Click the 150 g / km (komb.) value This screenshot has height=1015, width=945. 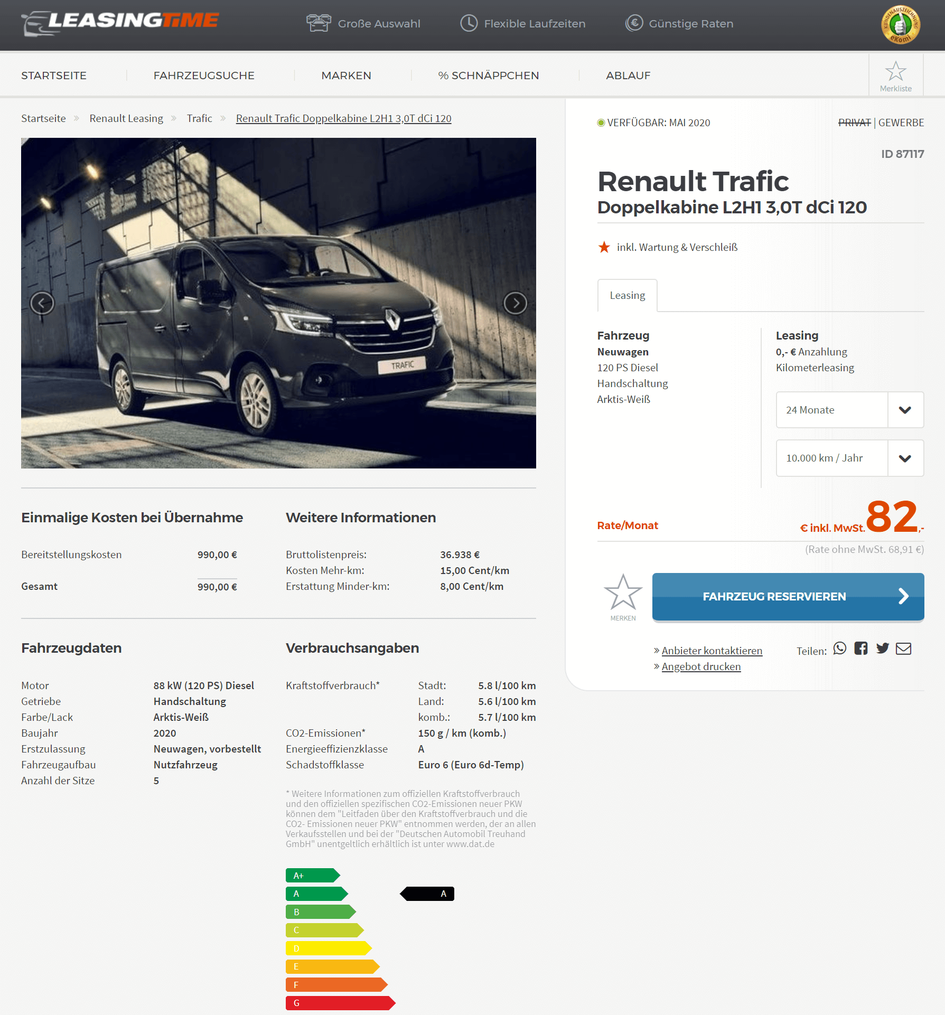pyautogui.click(x=462, y=733)
